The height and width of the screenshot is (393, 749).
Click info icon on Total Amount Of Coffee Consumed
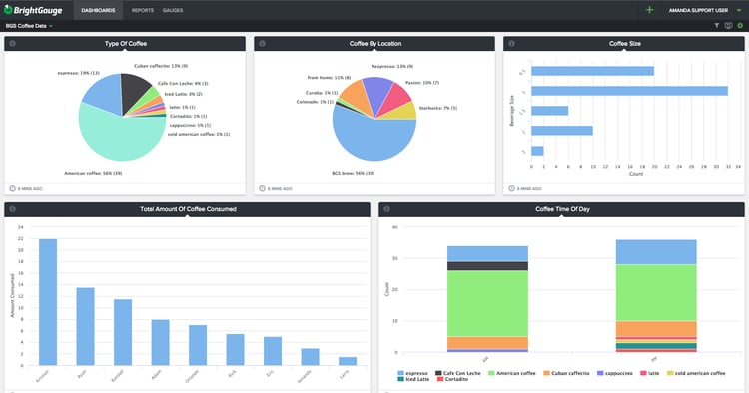tap(12, 209)
